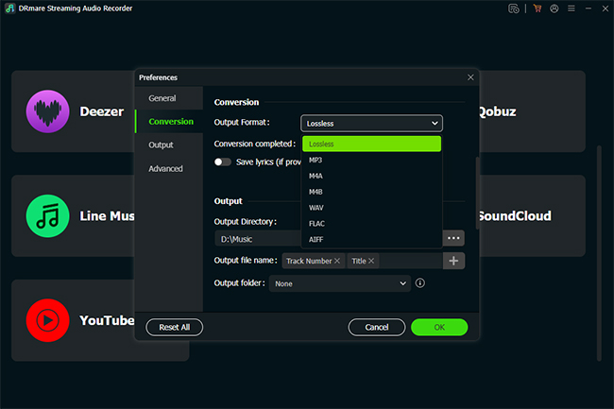The image size is (614, 409).
Task: Click the Reset All button
Action: point(174,327)
